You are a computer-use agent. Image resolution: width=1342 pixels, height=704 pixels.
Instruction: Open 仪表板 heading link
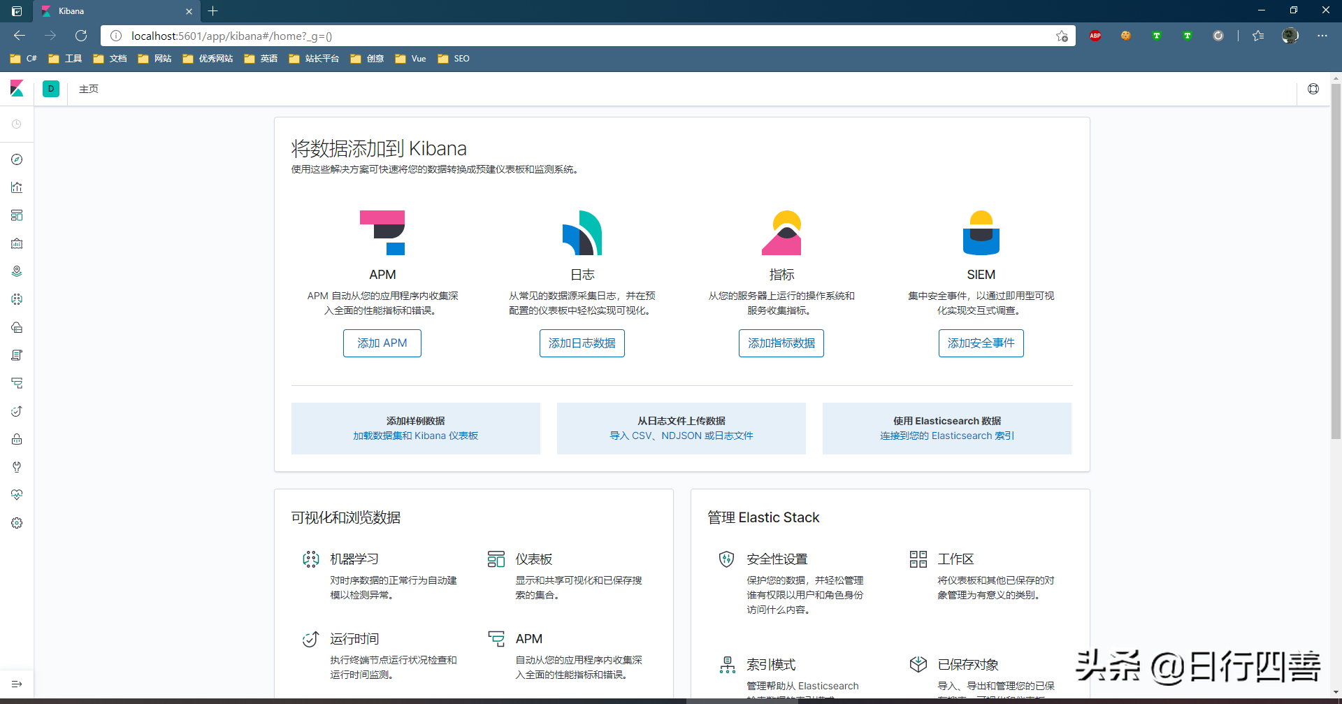pos(534,559)
